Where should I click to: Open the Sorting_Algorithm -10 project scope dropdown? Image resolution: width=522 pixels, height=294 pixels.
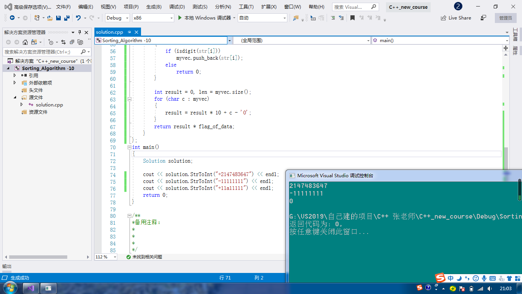click(x=230, y=40)
